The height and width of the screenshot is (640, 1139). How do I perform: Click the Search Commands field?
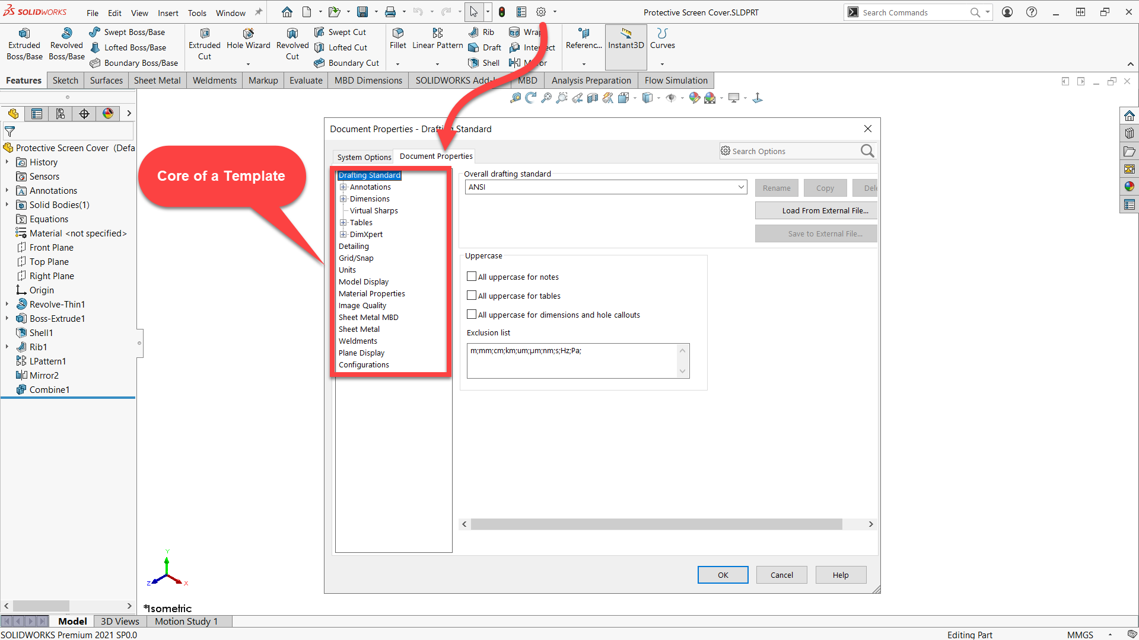tap(914, 12)
